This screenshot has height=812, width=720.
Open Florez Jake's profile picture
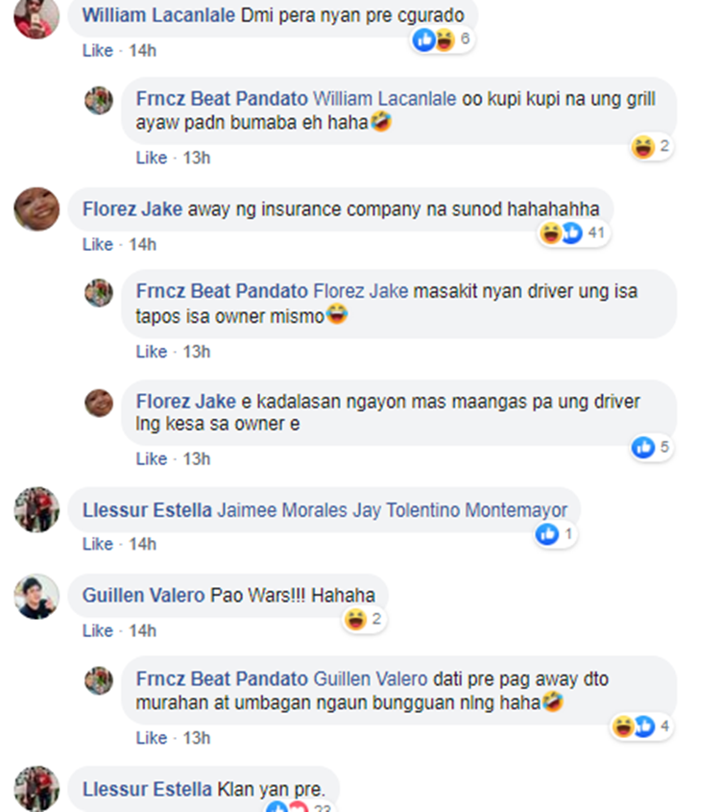[x=36, y=209]
